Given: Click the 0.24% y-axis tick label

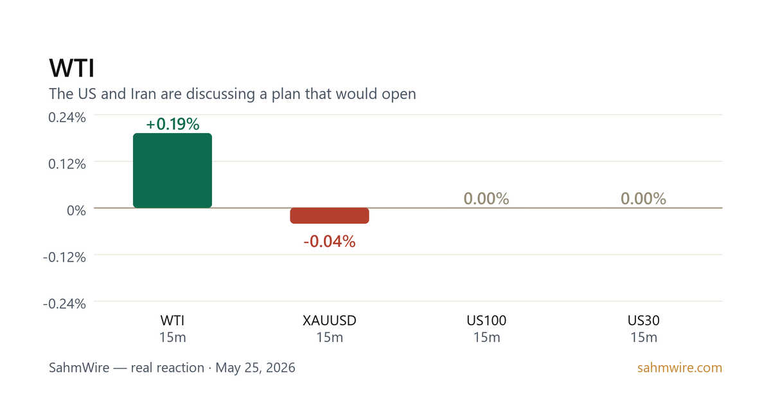Looking at the screenshot, I should coord(67,117).
